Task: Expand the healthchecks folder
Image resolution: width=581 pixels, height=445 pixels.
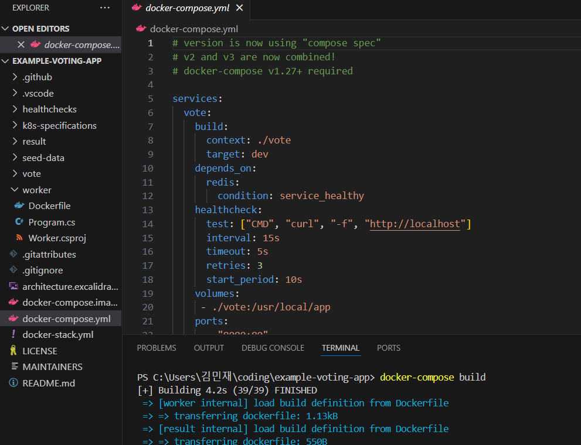Action: [x=15, y=109]
